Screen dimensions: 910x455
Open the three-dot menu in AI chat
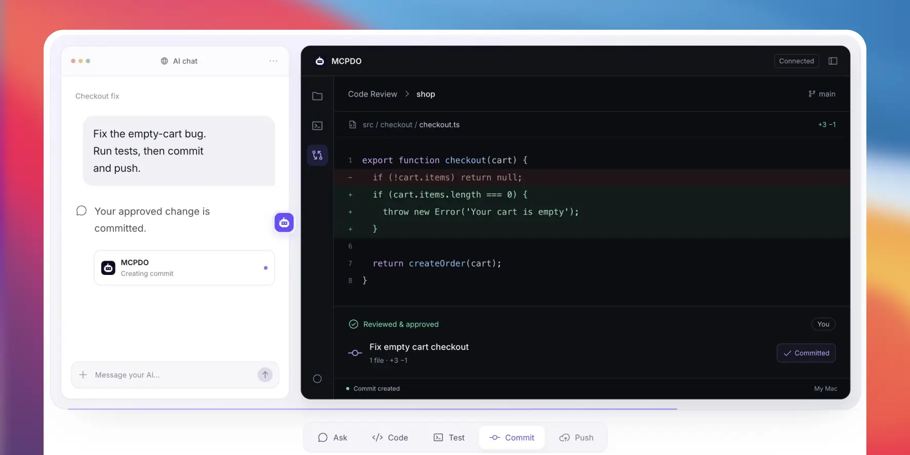(x=273, y=61)
